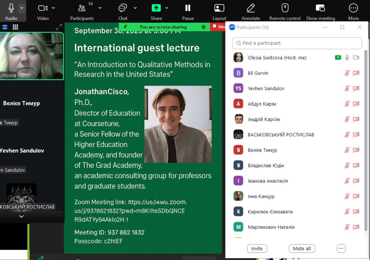Click the Find a participant search field
Viewport: 370px width, 260px height.
tap(297, 43)
